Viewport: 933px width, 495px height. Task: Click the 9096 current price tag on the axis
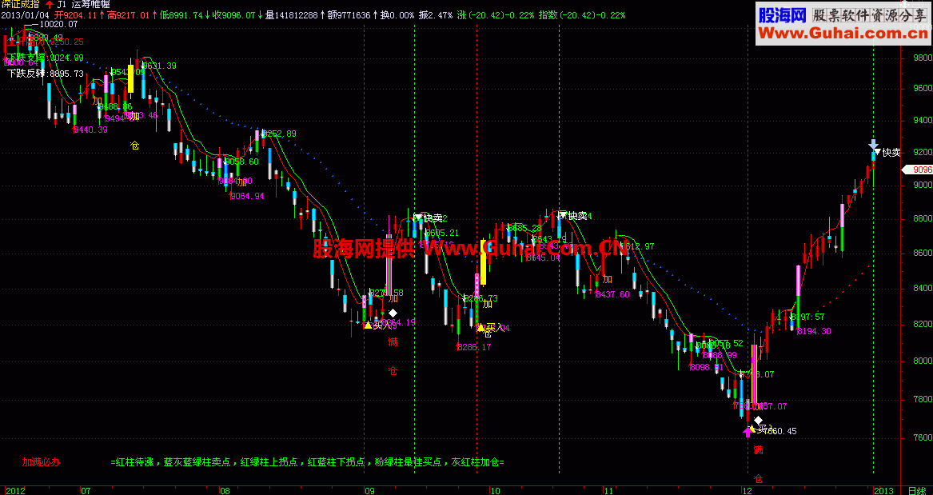917,170
